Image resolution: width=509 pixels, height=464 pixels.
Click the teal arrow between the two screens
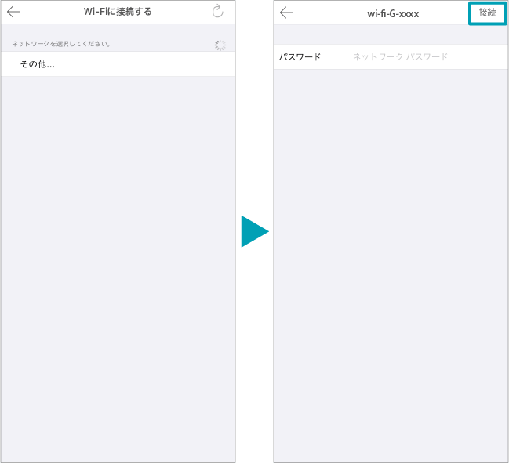click(254, 232)
